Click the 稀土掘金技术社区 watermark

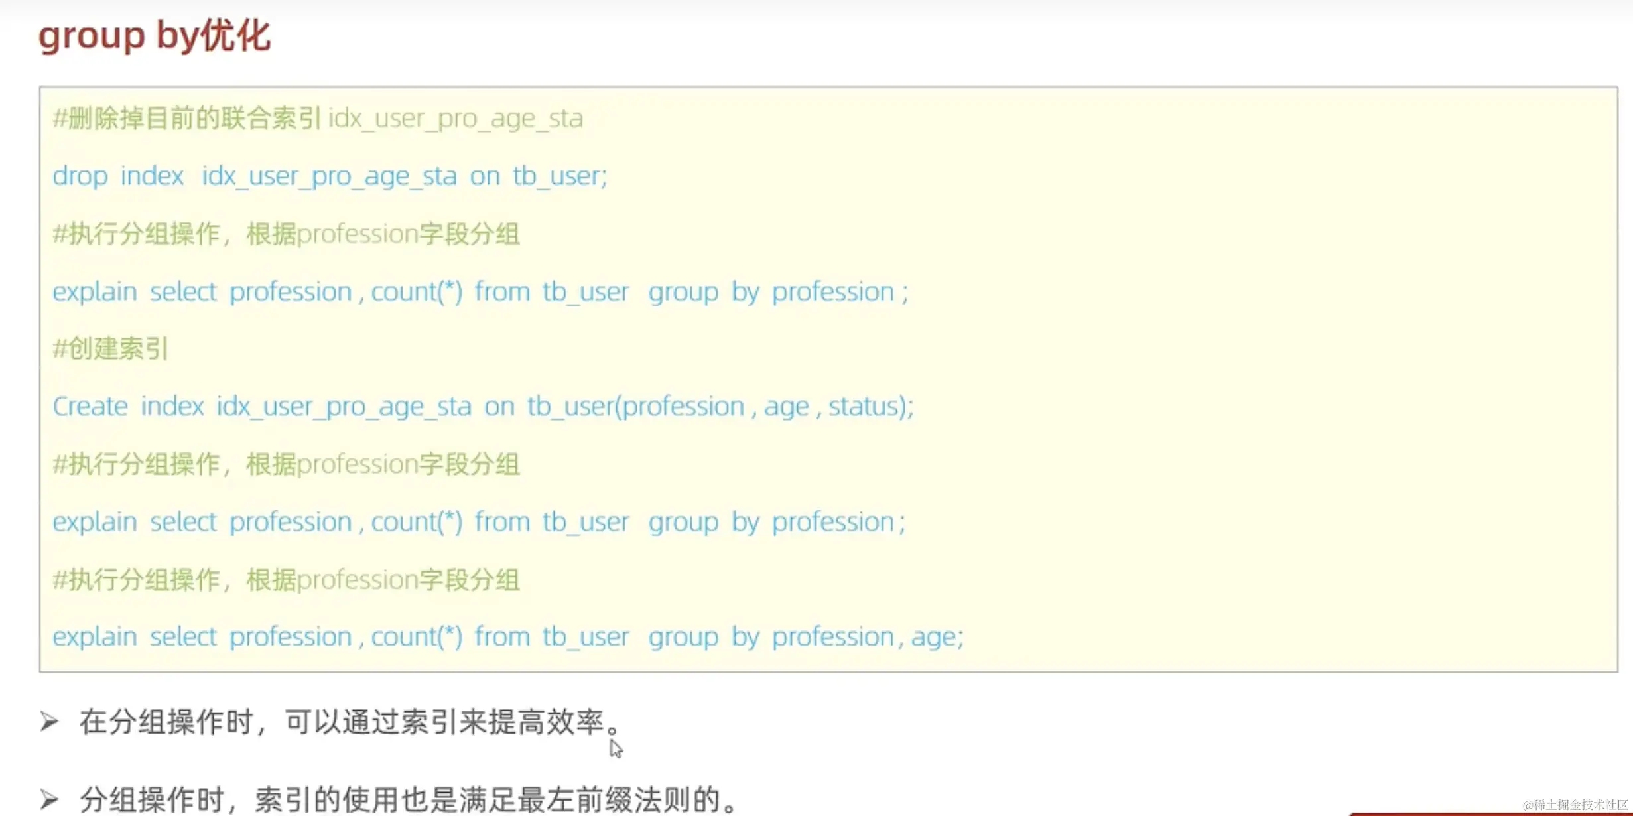click(x=1575, y=805)
